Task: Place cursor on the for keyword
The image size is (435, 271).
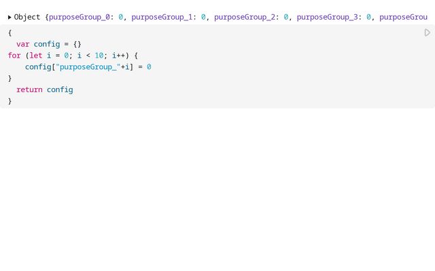Action: (14, 56)
